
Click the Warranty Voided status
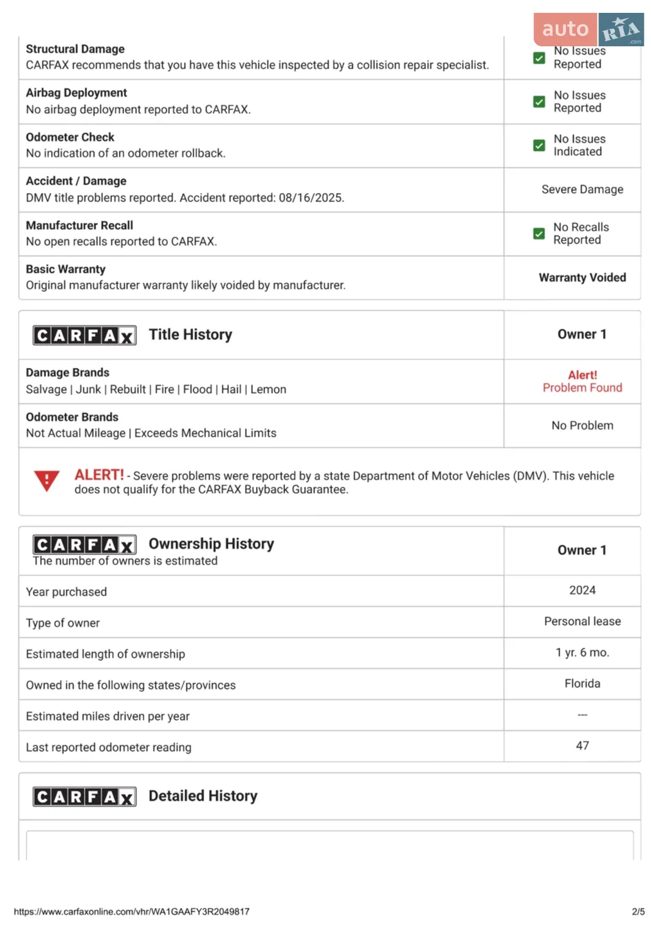(x=582, y=277)
